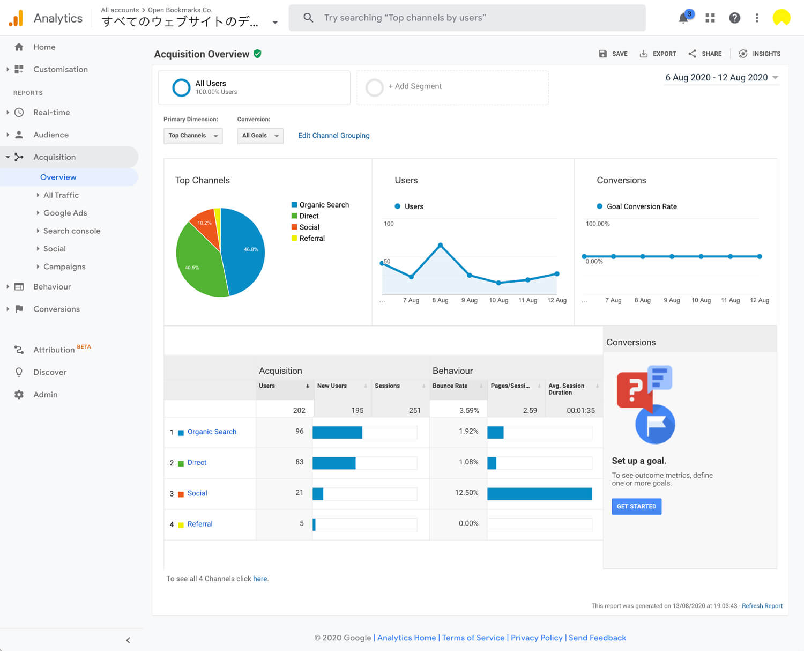Screen dimensions: 804x651
Task: Click the All Users segment box
Action: coord(254,87)
